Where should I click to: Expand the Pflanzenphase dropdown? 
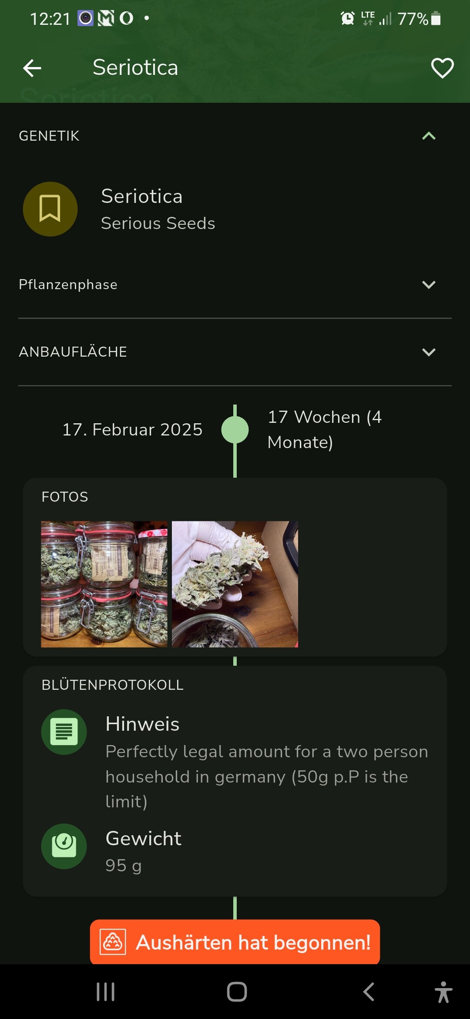click(429, 285)
